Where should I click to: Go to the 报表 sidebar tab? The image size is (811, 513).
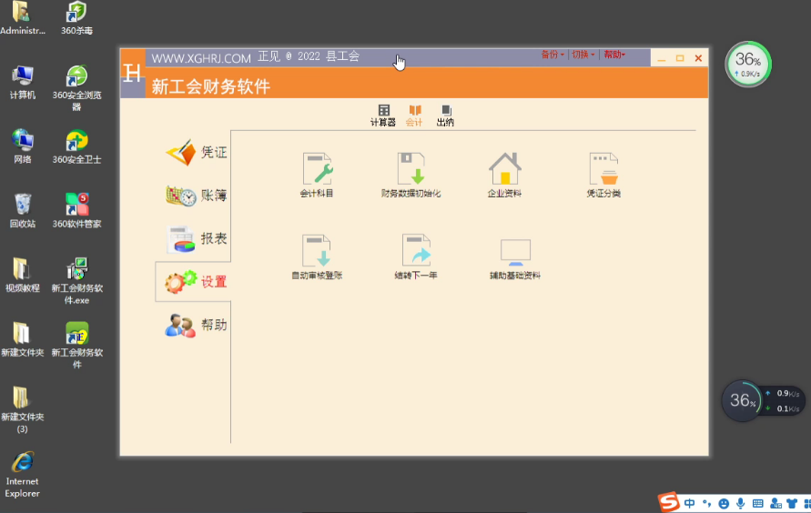196,239
